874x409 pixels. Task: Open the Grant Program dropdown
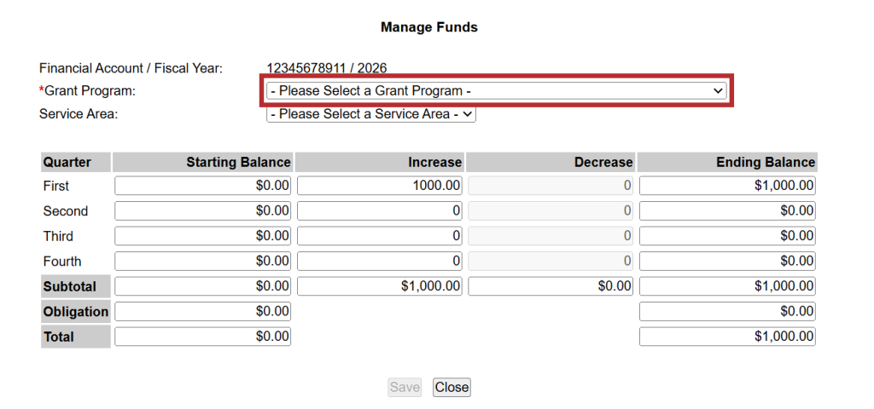tap(496, 91)
